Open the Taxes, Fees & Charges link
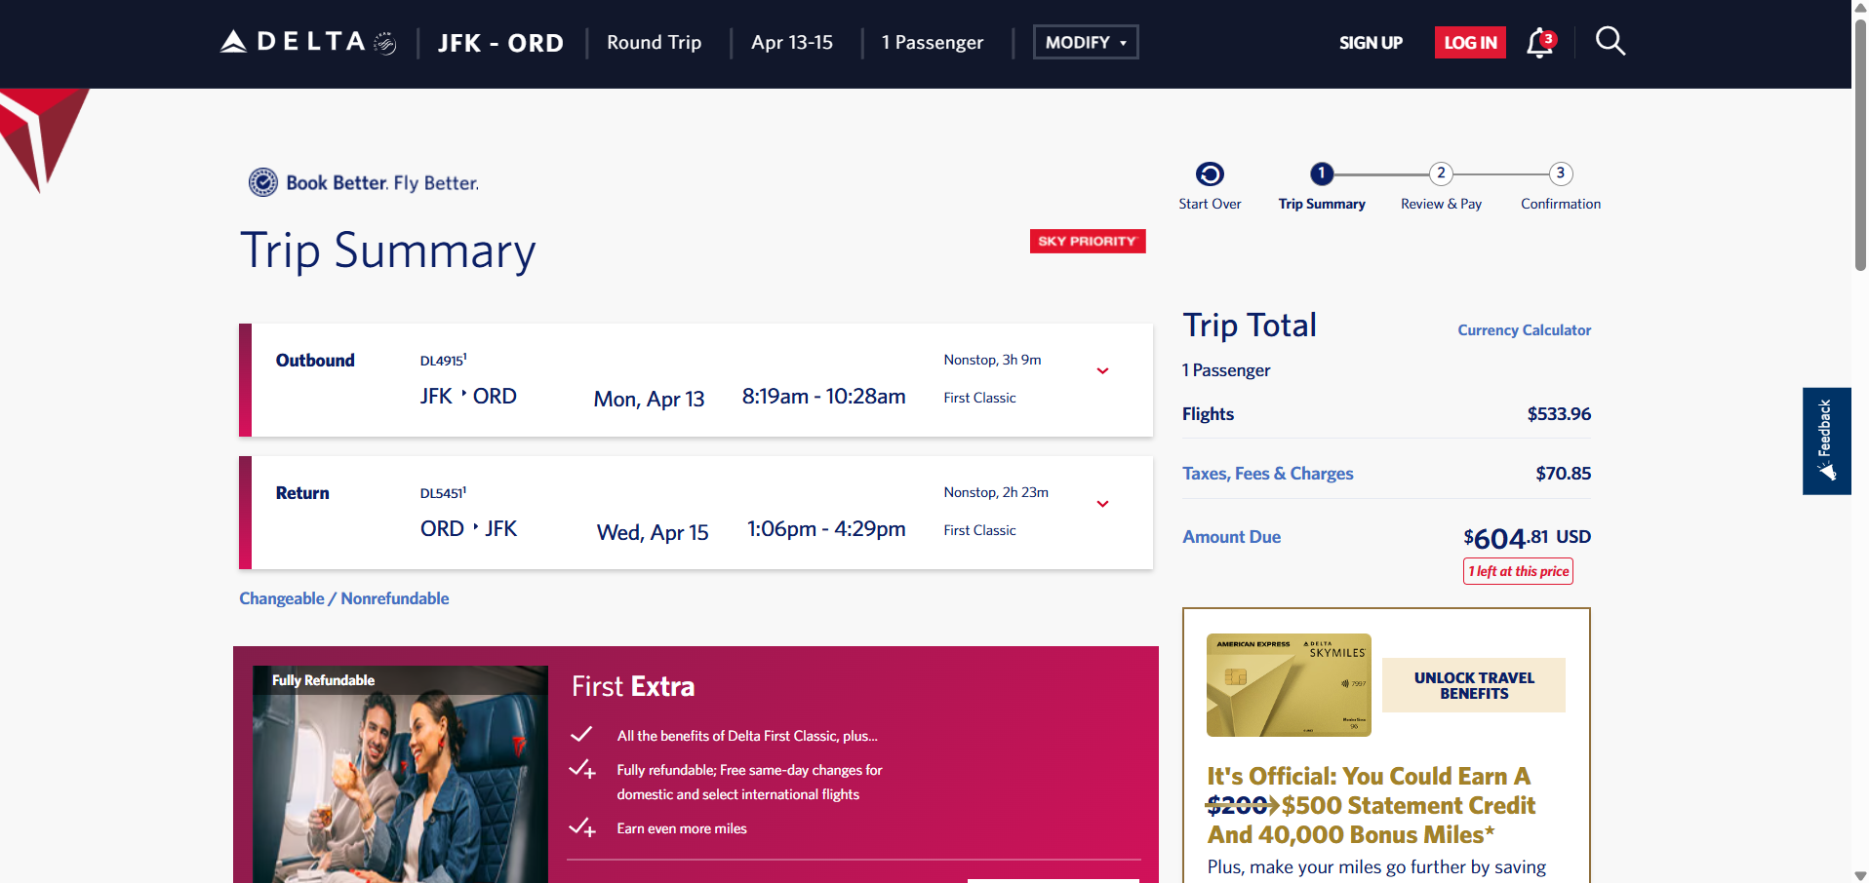Image resolution: width=1869 pixels, height=883 pixels. coord(1267,474)
